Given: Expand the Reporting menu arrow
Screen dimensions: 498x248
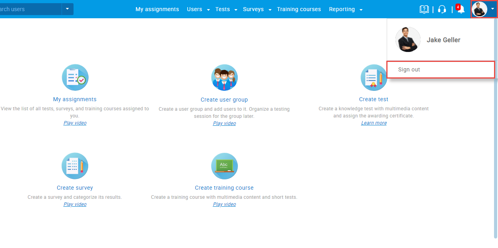Looking at the screenshot, I should click(x=361, y=10).
